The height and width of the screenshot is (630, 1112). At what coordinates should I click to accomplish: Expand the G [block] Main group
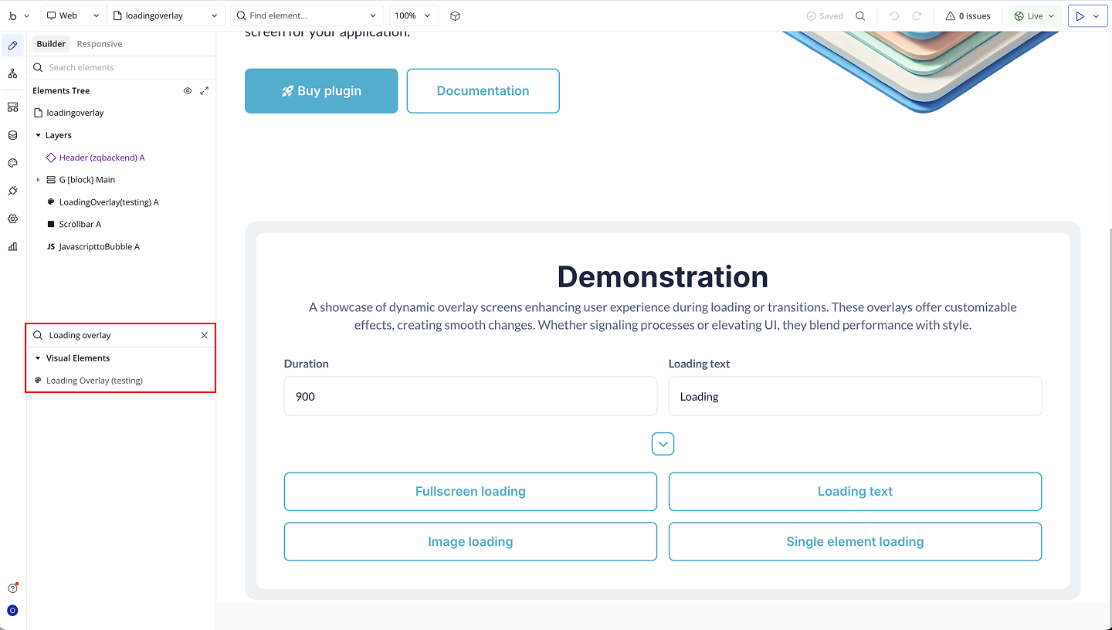pyautogui.click(x=39, y=180)
